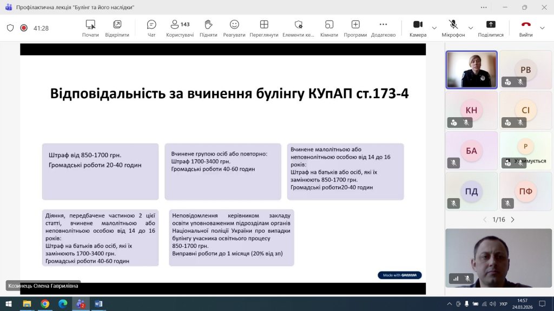Open the window's three-dot menu in title bar
The image size is (554, 311).
click(483, 7)
